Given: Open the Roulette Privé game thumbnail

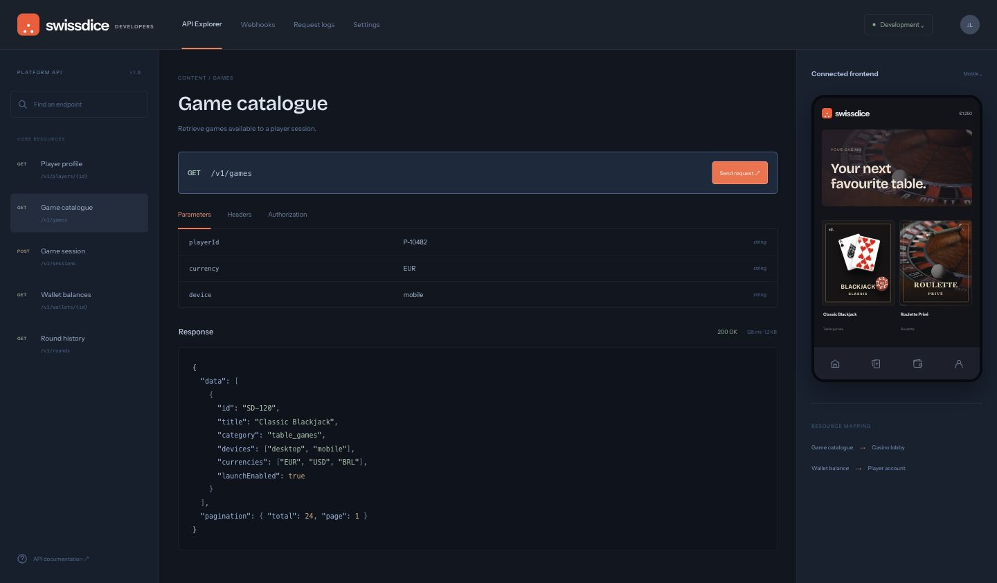Looking at the screenshot, I should click(935, 262).
